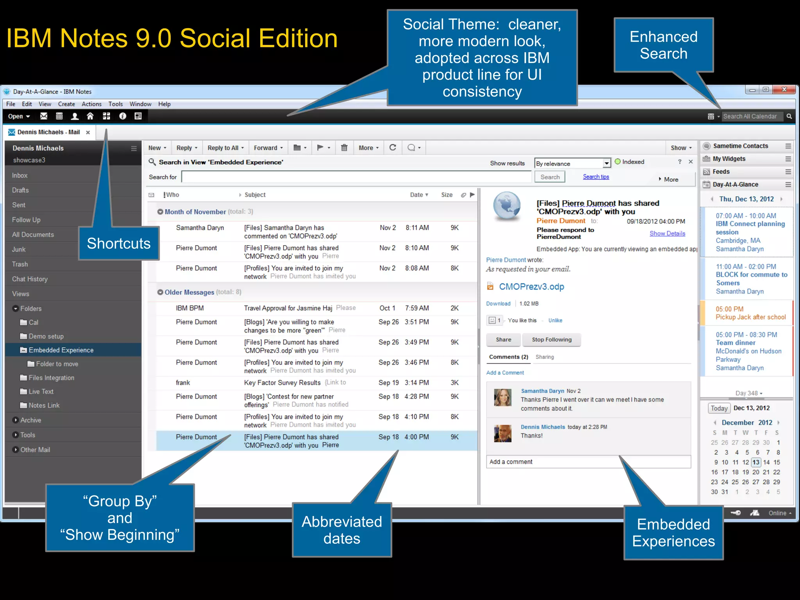Click the CMOPrezv3.odp file icon
This screenshot has width=800, height=600.
[490, 287]
